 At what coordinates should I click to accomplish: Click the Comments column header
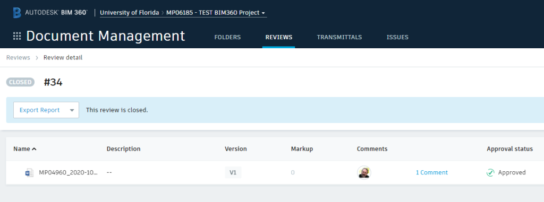tap(372, 149)
